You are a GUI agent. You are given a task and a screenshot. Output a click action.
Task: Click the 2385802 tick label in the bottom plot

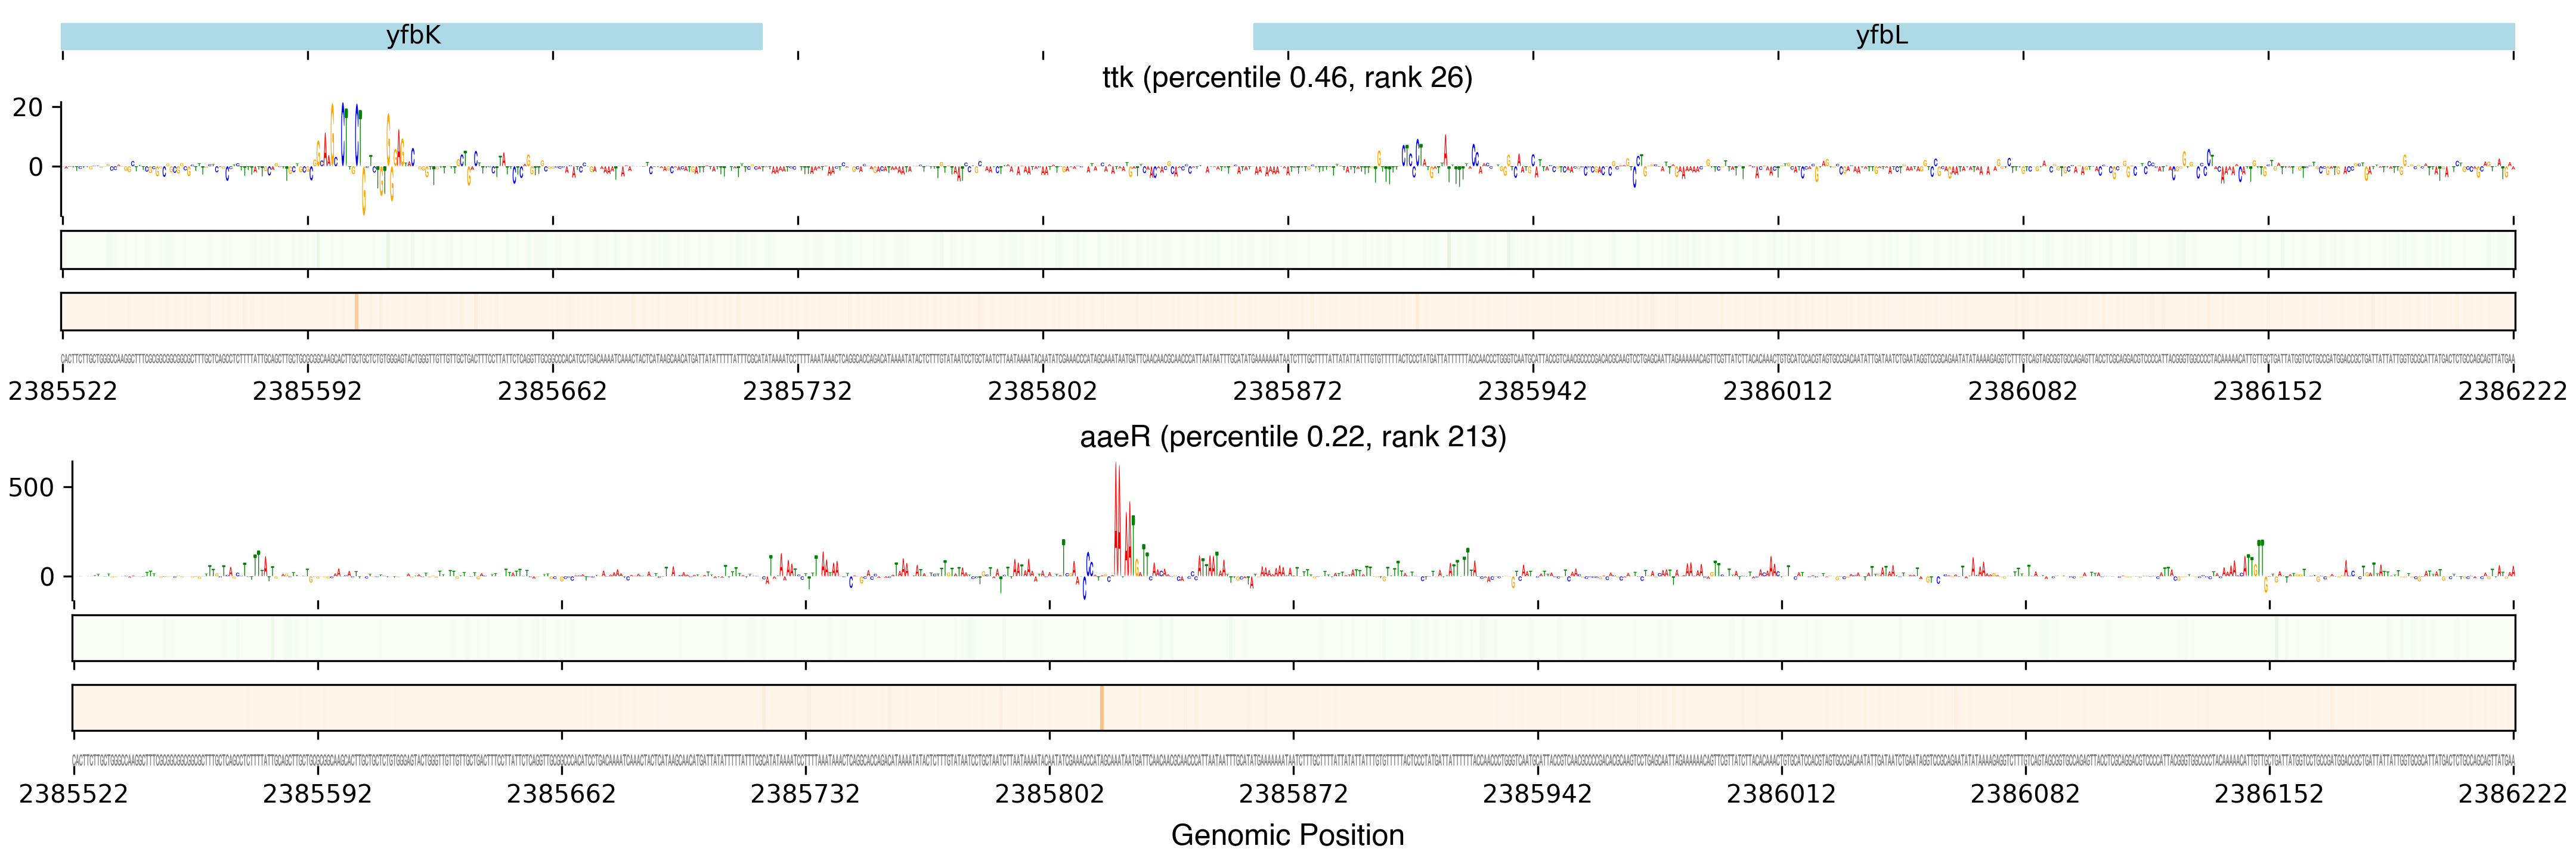coord(1049,794)
